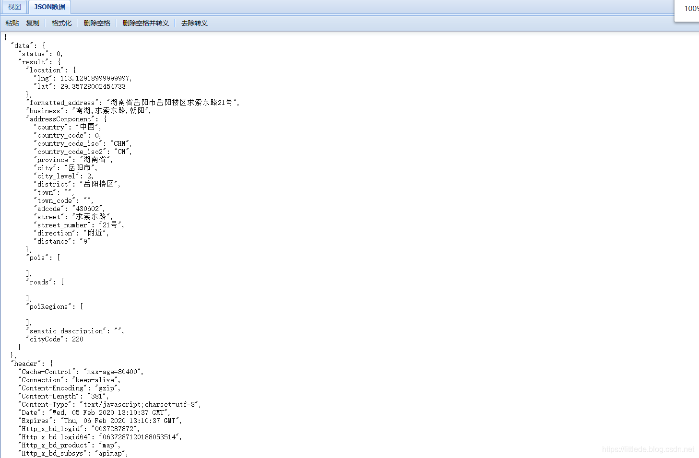Click the "header" key line
Viewport: 699px width, 458px height.
click(32, 364)
